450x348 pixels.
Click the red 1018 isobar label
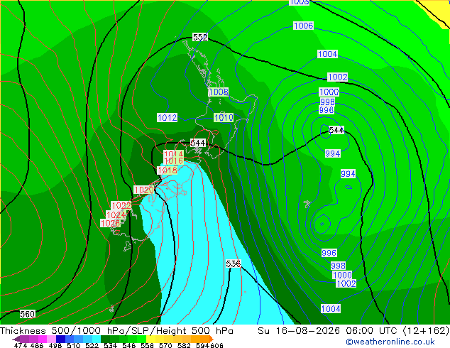tap(168, 170)
